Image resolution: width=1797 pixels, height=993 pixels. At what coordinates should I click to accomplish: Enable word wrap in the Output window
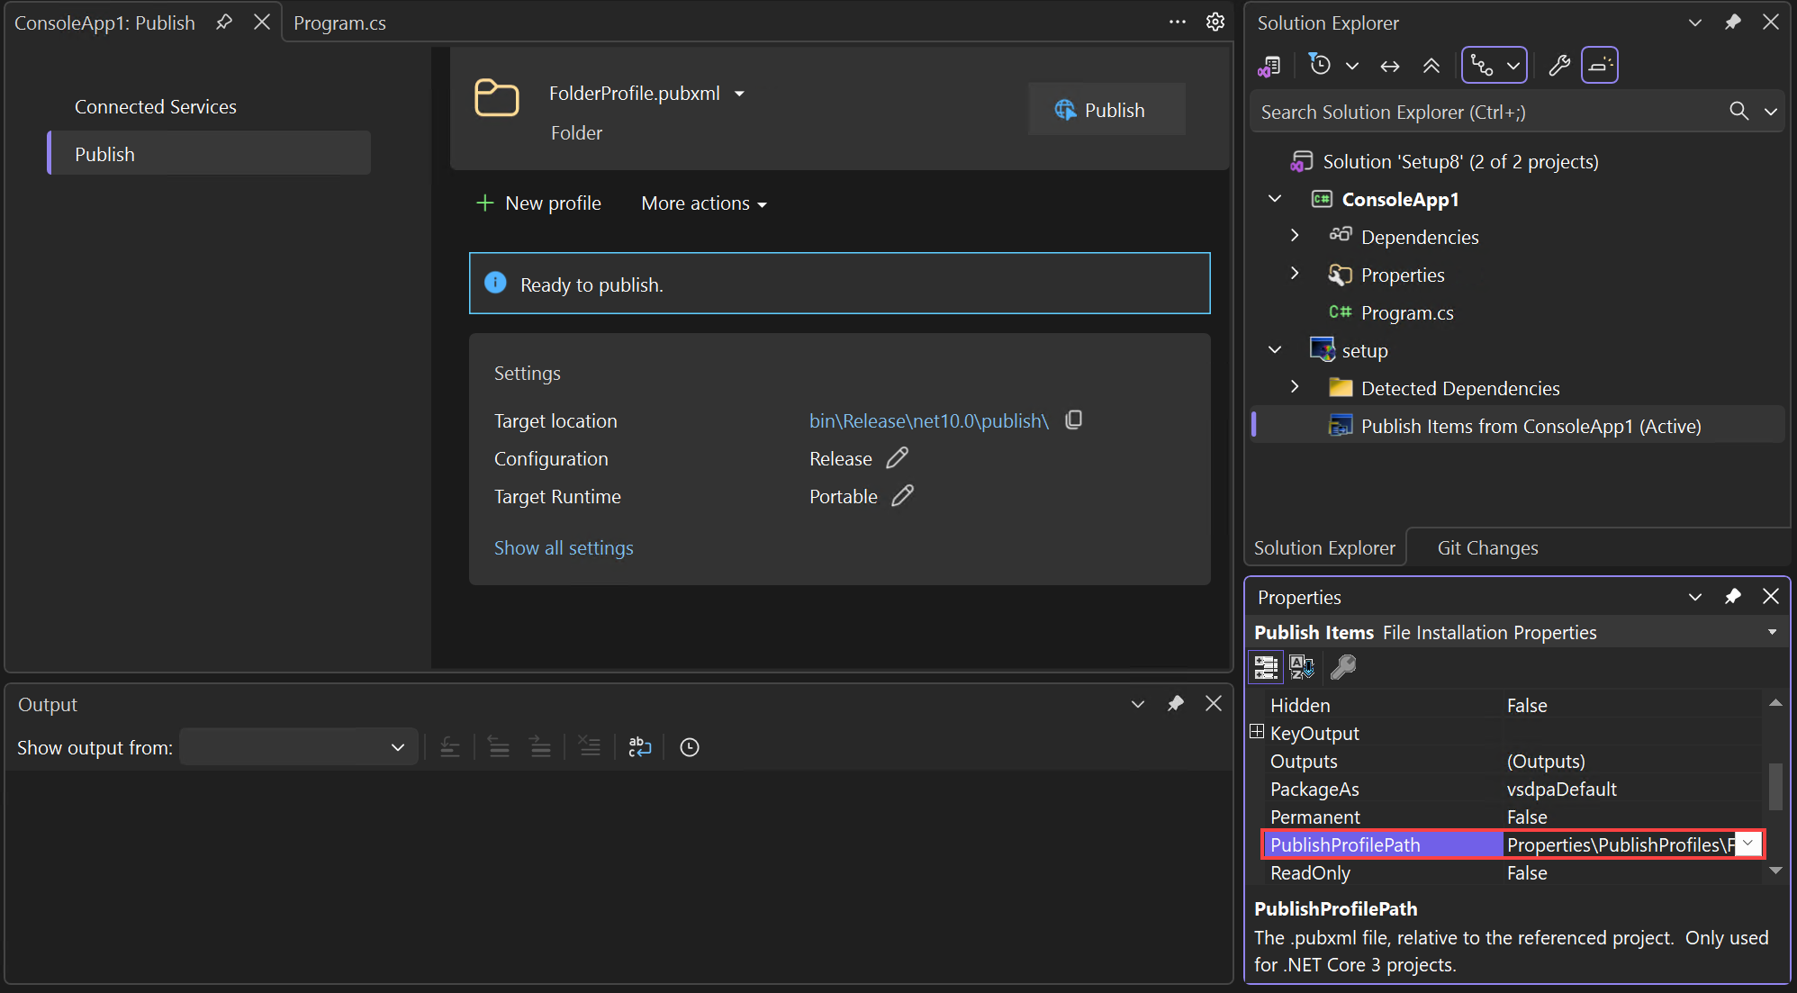coord(640,747)
